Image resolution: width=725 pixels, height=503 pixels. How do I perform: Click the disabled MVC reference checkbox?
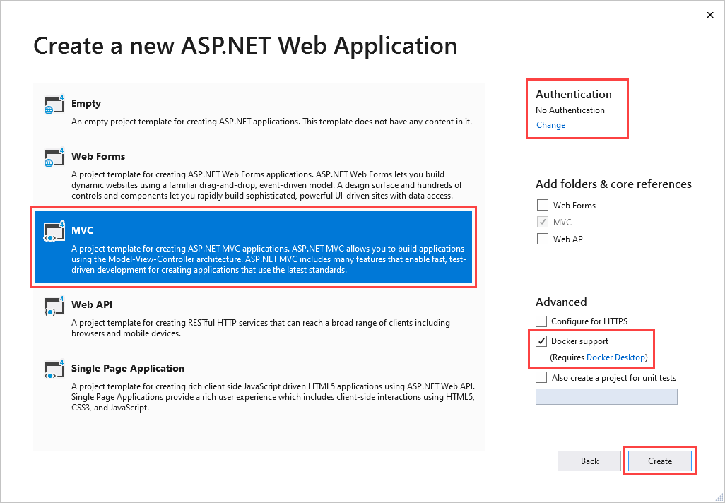click(x=542, y=222)
